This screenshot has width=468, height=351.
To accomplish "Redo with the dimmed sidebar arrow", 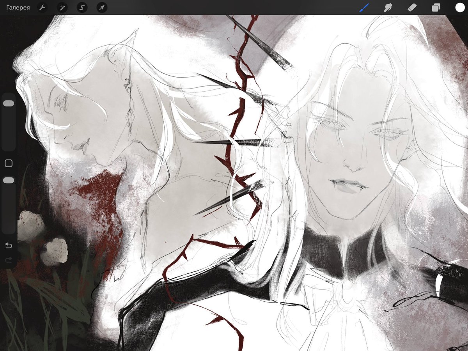I will pyautogui.click(x=9, y=260).
